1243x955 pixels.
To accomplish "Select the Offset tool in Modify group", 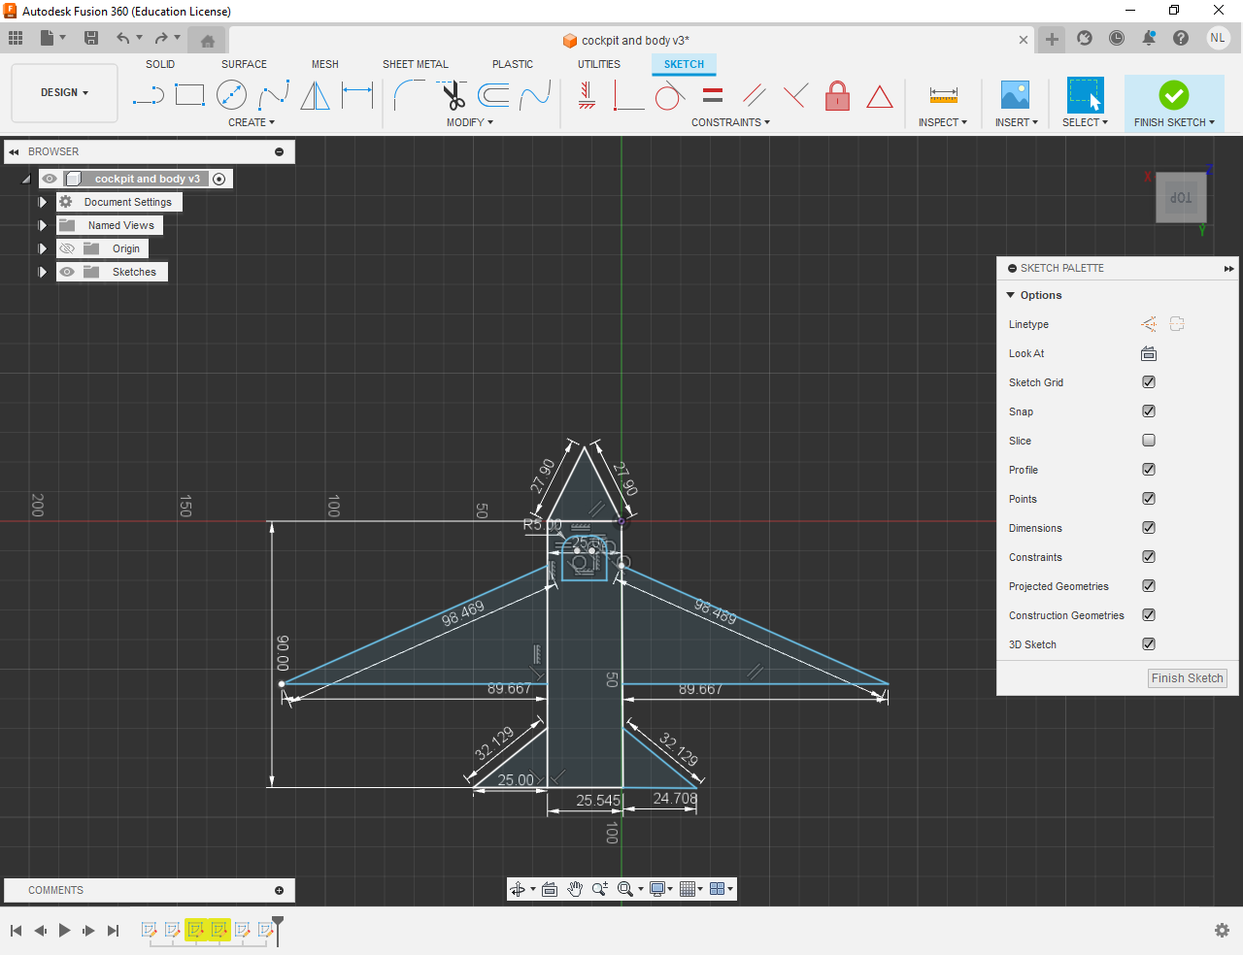I will coord(492,94).
